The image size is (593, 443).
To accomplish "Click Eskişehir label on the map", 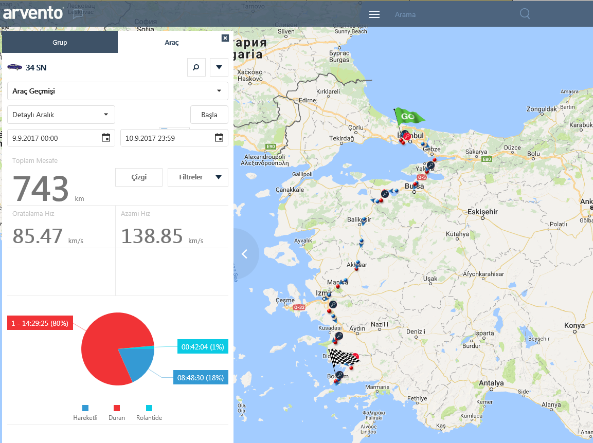I will point(482,212).
